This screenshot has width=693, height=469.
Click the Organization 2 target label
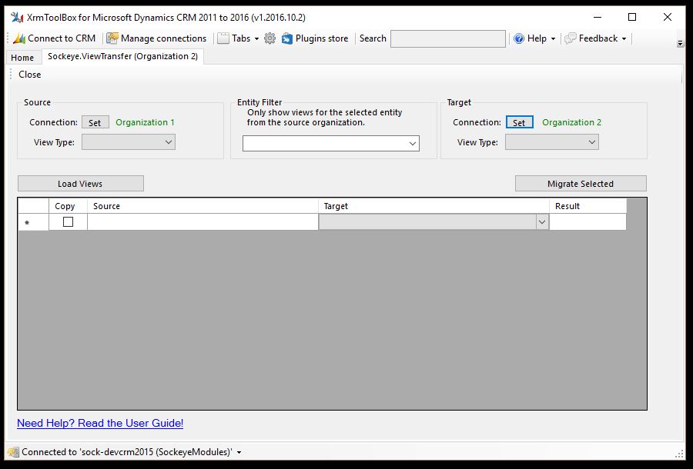(571, 123)
